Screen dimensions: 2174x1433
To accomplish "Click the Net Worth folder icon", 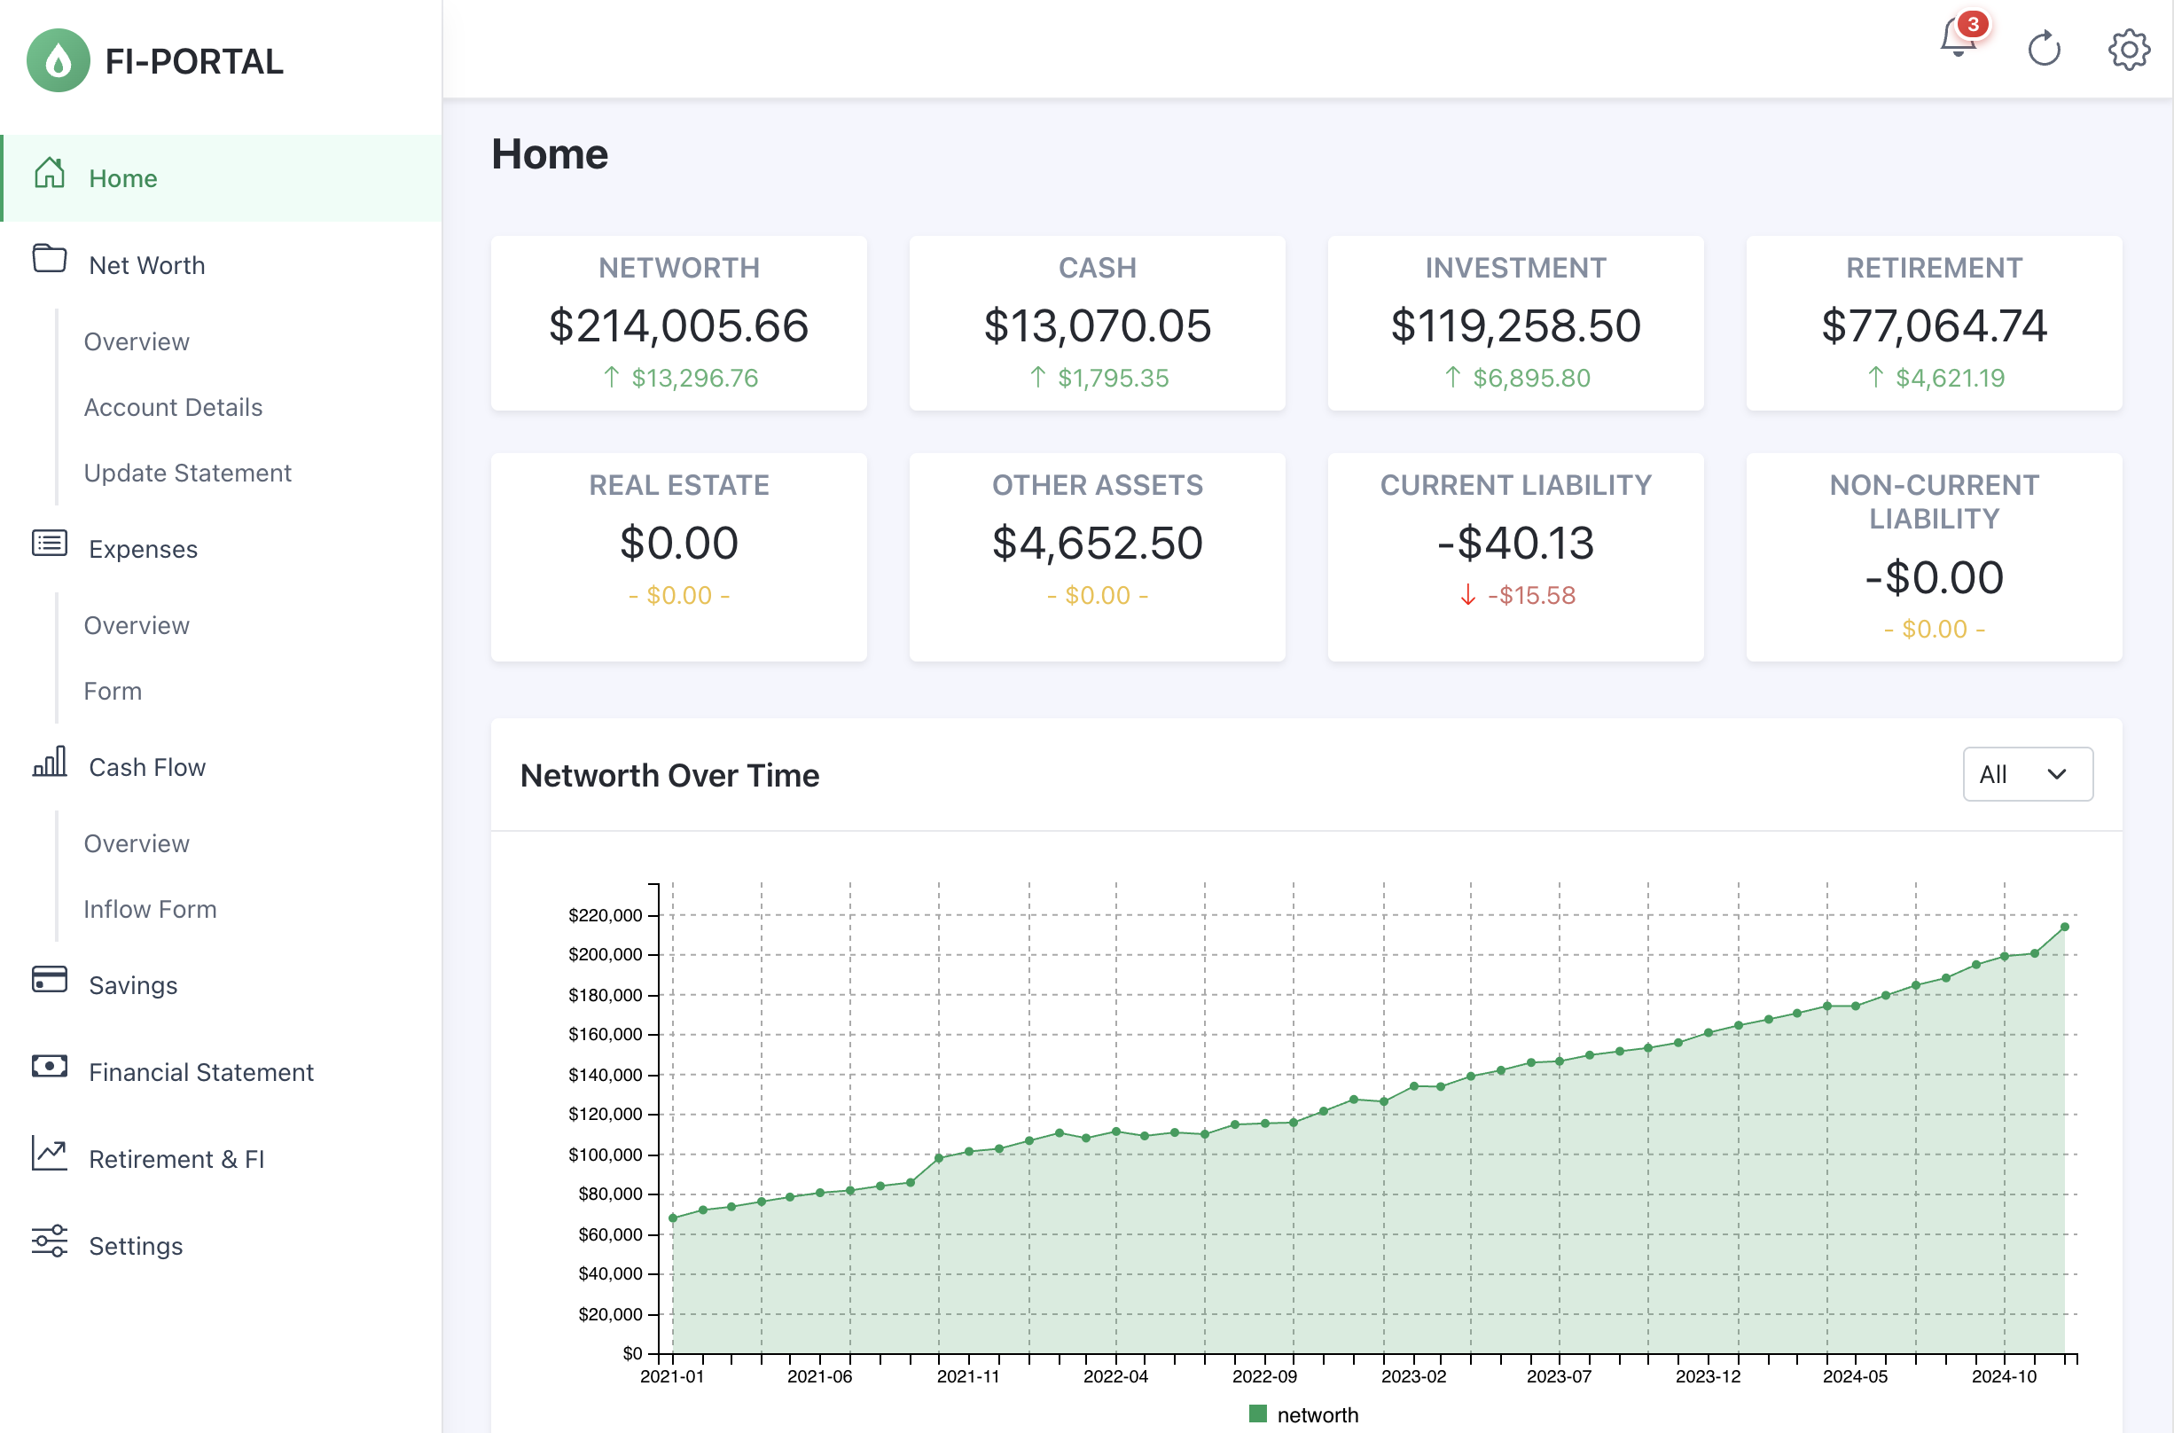I will pyautogui.click(x=50, y=259).
